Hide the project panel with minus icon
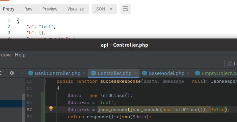The width and height of the screenshot is (237, 122). pos(21,73)
